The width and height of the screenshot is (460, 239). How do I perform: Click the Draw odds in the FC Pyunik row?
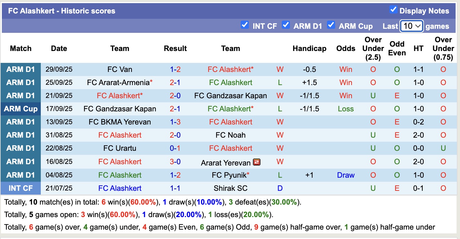coord(345,175)
